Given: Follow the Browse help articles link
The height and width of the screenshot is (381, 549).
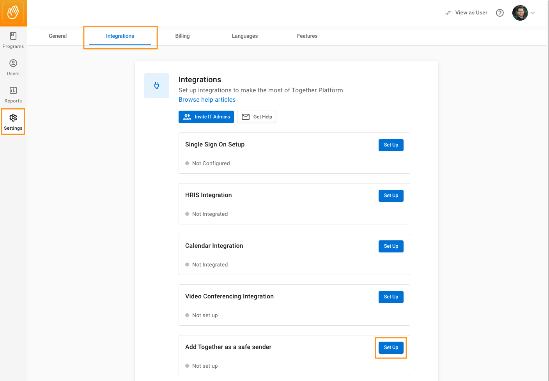Looking at the screenshot, I should coord(207,100).
